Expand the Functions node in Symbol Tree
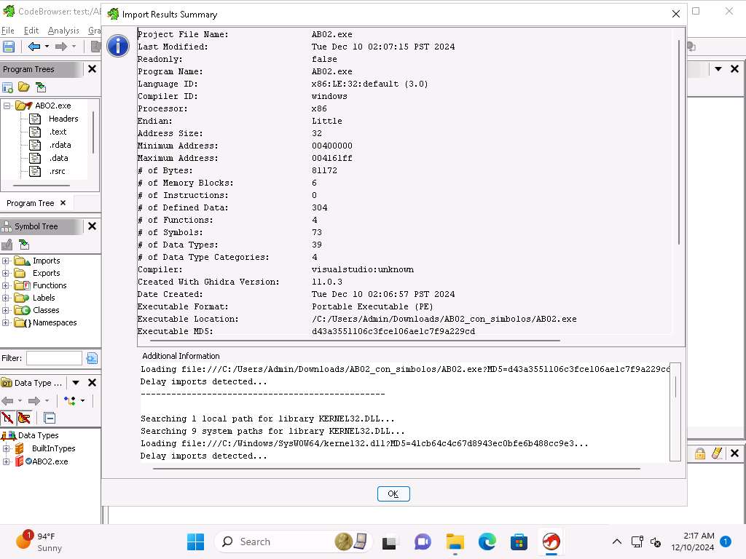This screenshot has height=559, width=746. pyautogui.click(x=6, y=286)
